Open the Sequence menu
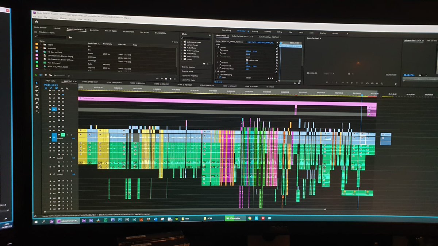The height and width of the screenshot is (246, 438). 54,18
